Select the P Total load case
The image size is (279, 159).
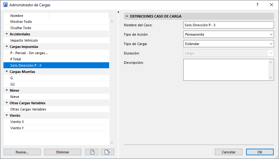16,59
